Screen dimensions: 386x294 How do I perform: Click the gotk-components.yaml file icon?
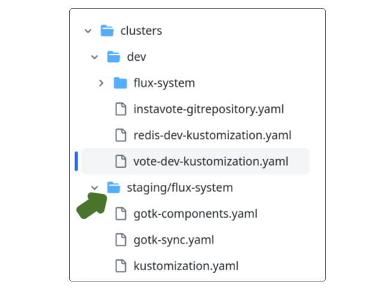coord(121,213)
